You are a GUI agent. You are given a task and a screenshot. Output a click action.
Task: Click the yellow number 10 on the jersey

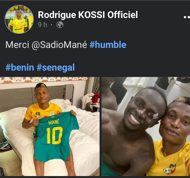pos(54,135)
